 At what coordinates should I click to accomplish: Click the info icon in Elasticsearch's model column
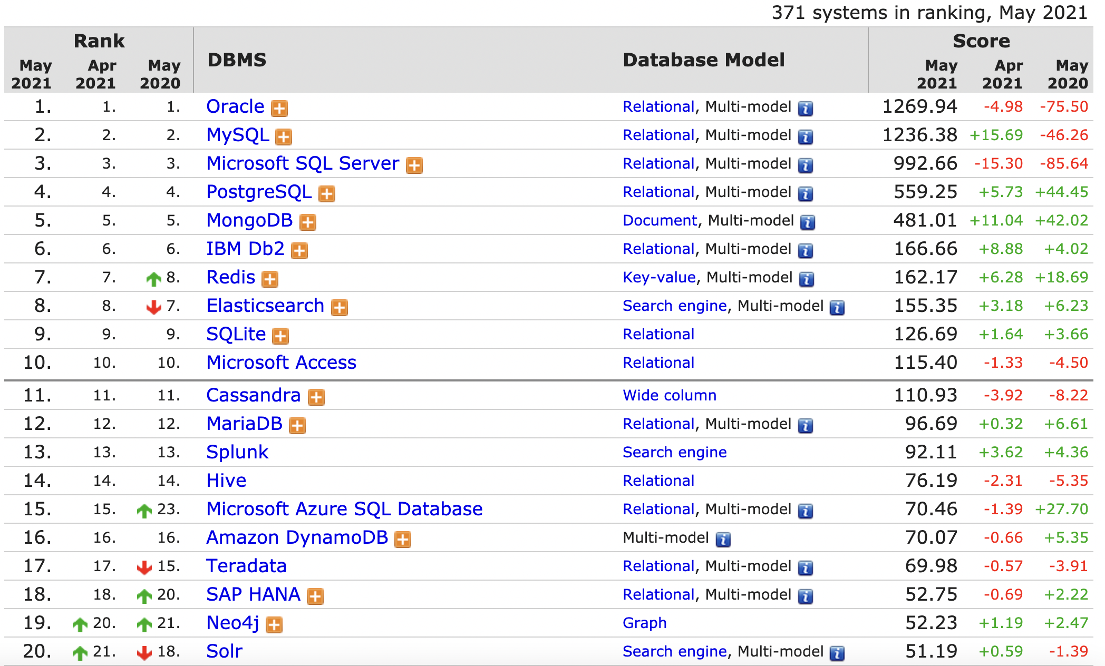click(x=837, y=308)
